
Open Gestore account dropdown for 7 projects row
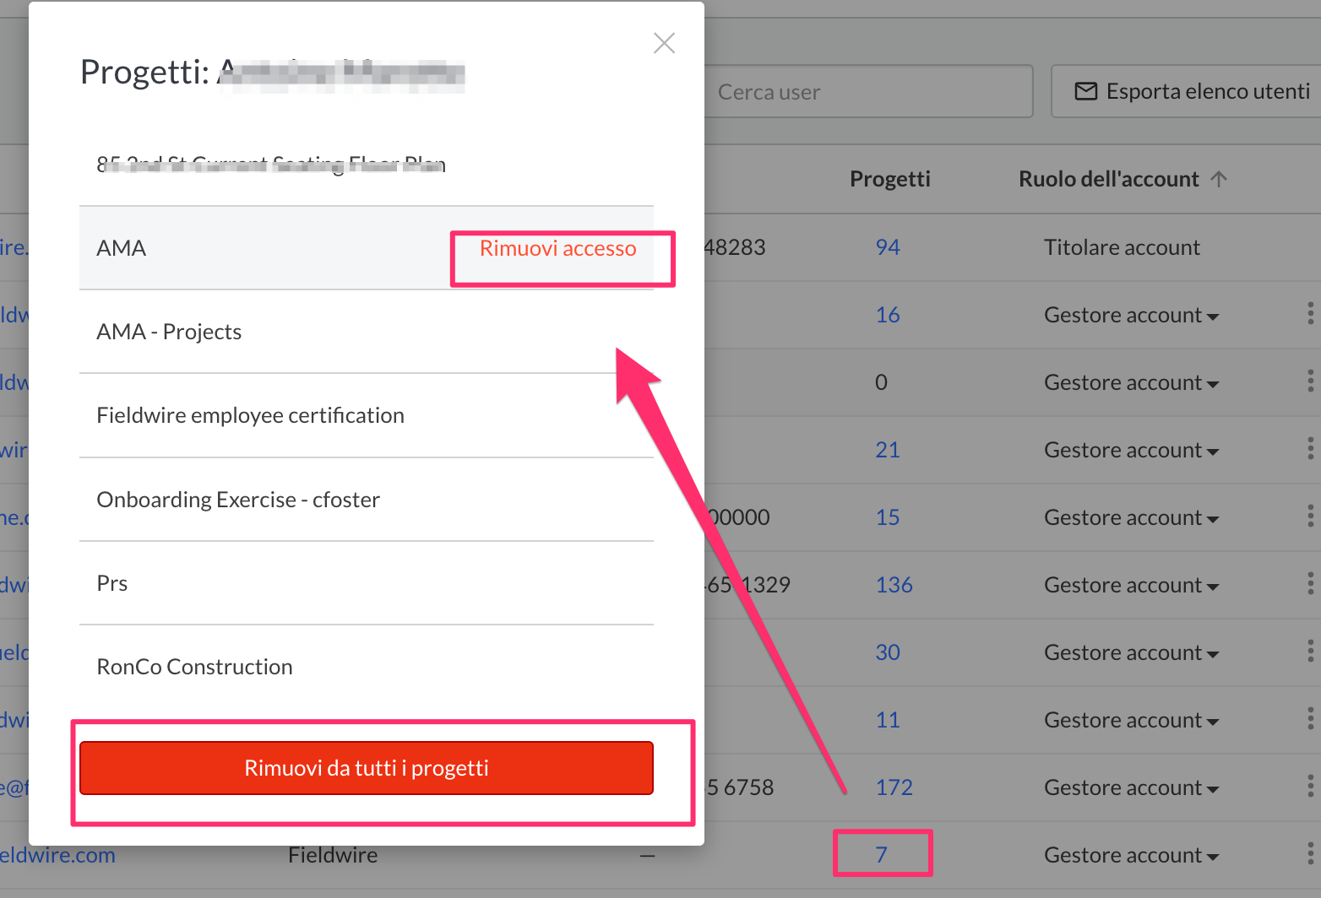click(x=1131, y=856)
